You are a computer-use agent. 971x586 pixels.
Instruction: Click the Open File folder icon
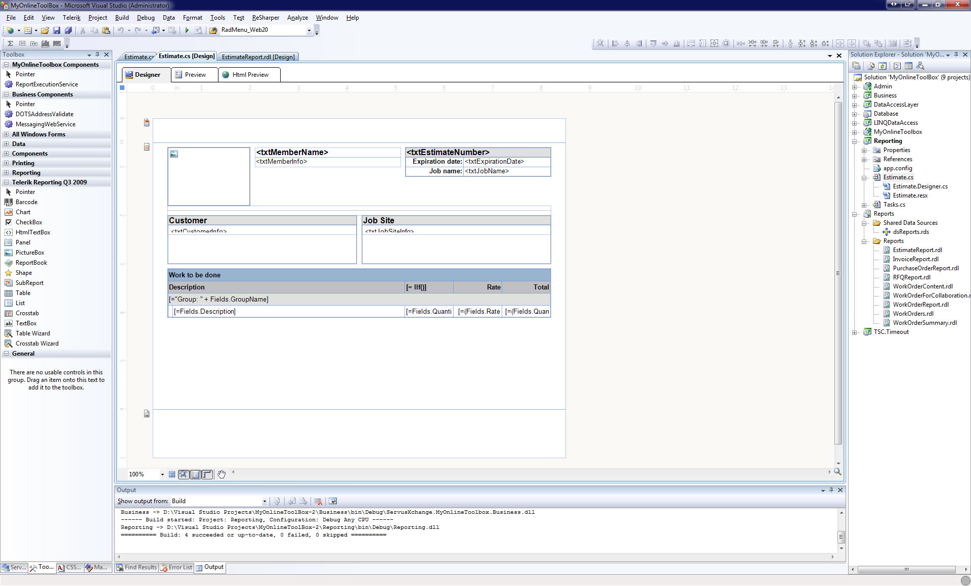tap(45, 30)
